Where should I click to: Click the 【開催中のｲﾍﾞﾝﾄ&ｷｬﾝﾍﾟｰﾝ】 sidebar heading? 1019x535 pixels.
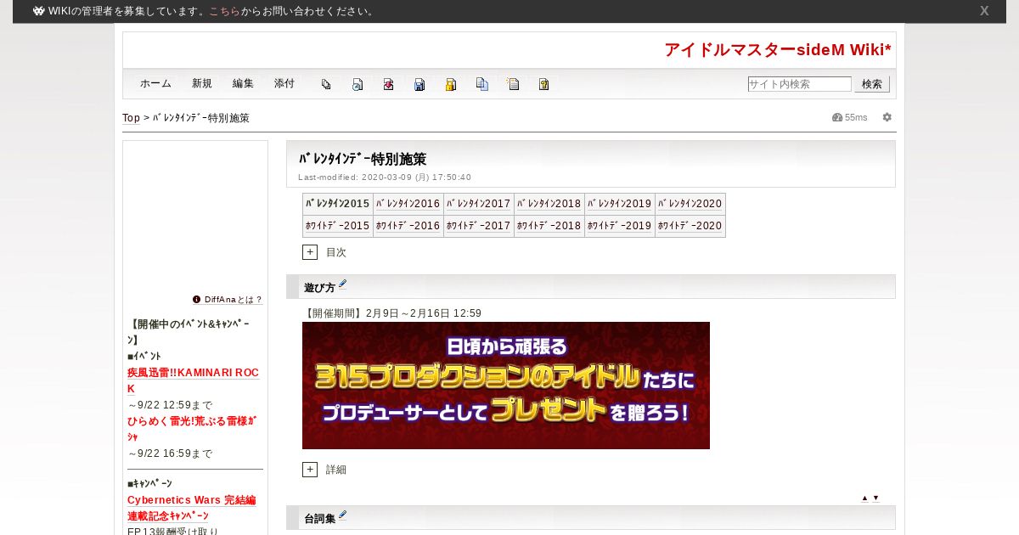tap(189, 332)
